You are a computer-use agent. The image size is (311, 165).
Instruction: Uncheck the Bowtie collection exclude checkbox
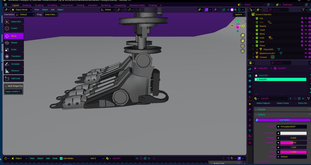click(x=302, y=26)
